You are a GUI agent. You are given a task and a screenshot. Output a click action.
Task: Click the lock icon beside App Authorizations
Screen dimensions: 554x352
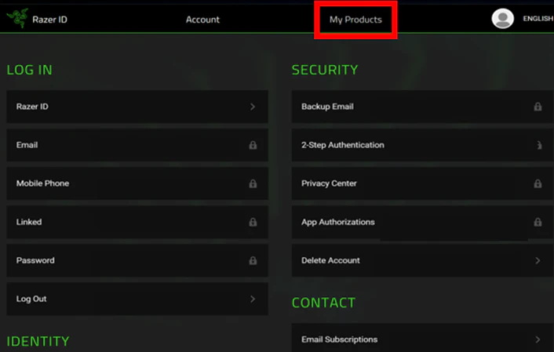pyautogui.click(x=538, y=222)
